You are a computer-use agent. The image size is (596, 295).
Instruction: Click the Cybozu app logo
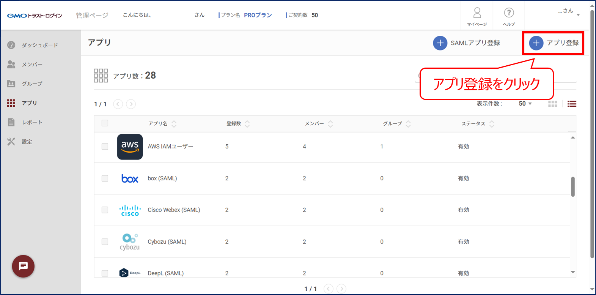click(130, 242)
